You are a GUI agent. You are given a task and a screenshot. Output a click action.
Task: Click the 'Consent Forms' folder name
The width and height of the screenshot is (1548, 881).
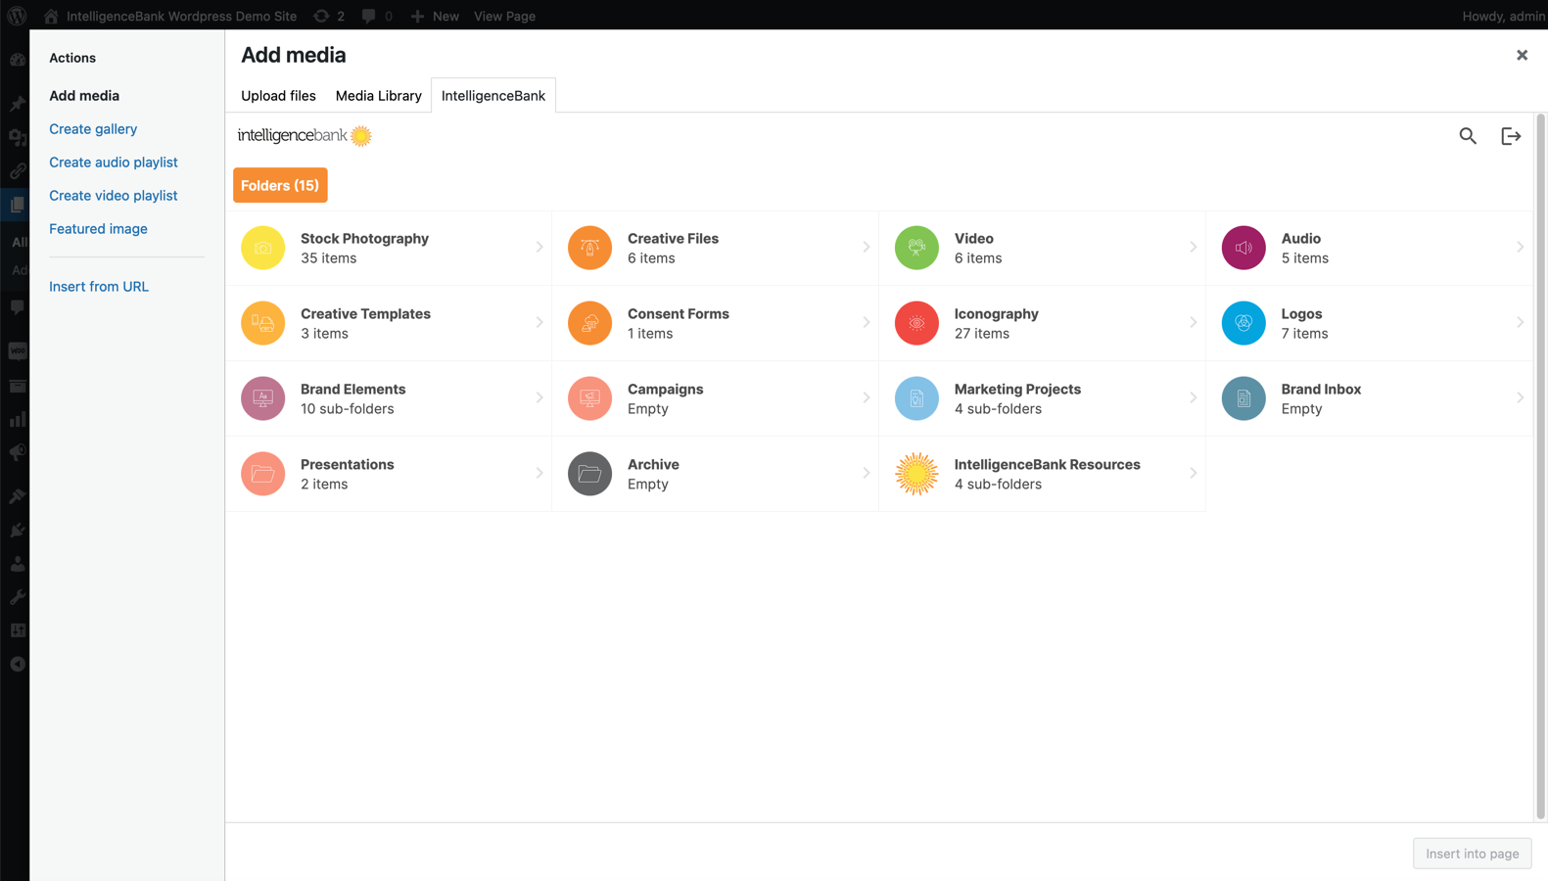tap(679, 314)
